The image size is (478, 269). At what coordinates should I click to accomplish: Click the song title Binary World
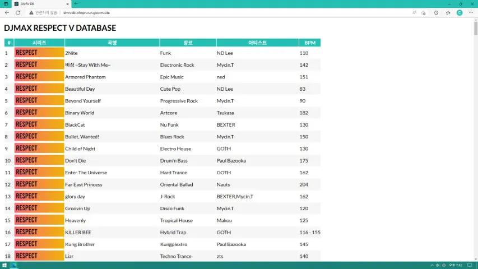[x=80, y=113]
